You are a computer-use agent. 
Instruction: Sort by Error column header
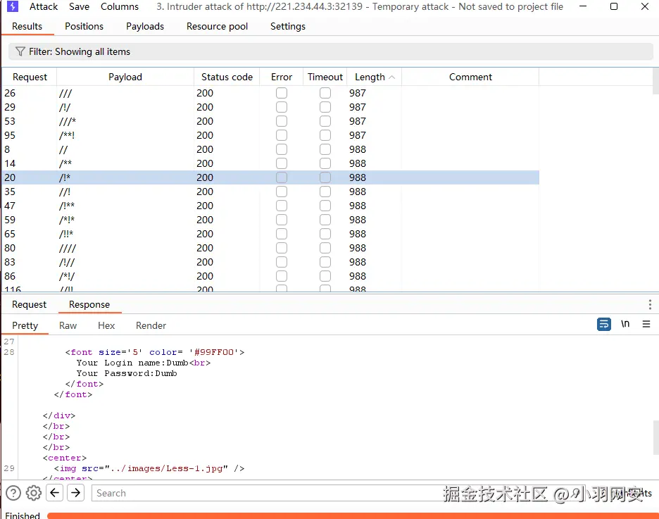(281, 77)
